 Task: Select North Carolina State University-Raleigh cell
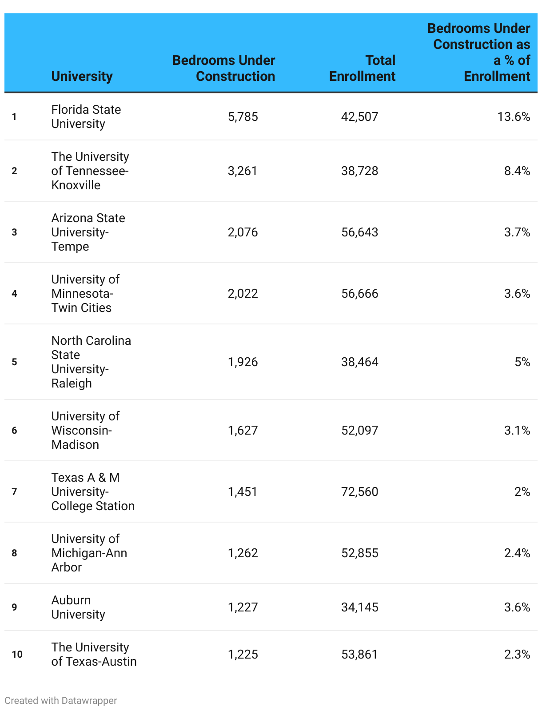91,362
